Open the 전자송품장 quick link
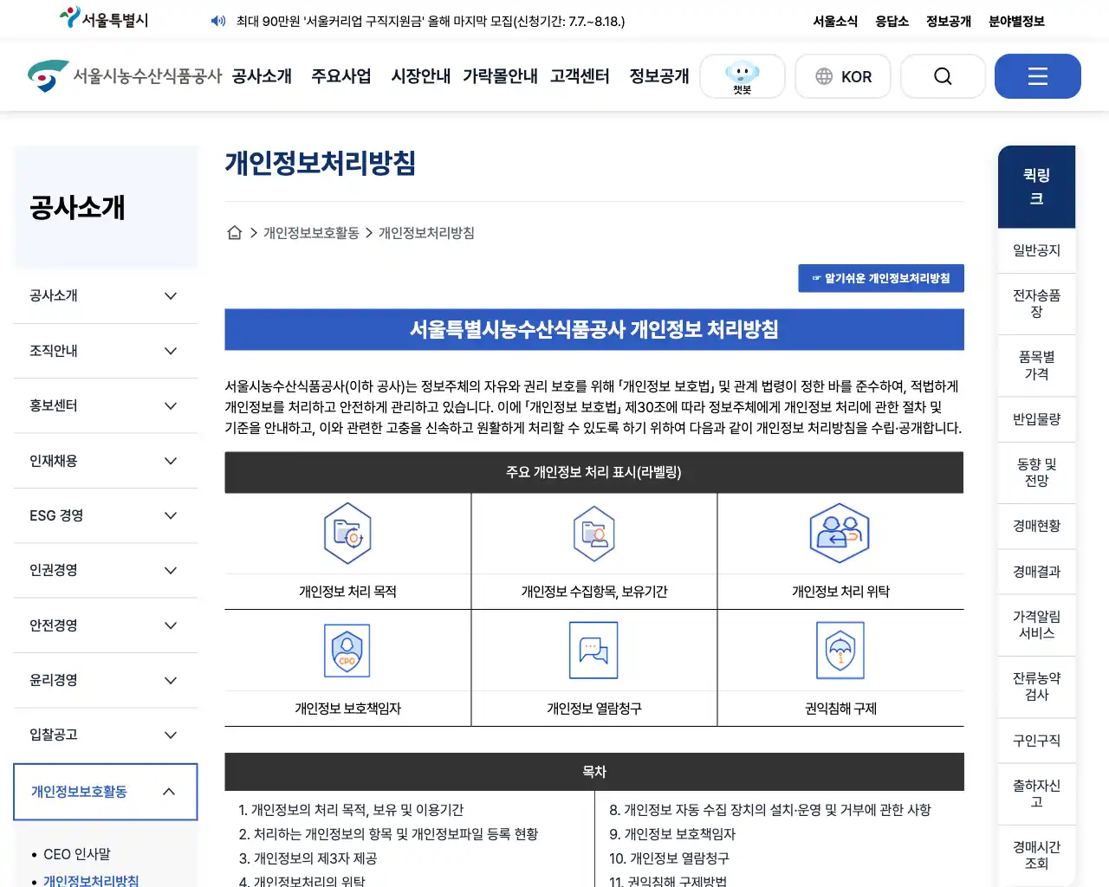1109x887 pixels. [1037, 304]
